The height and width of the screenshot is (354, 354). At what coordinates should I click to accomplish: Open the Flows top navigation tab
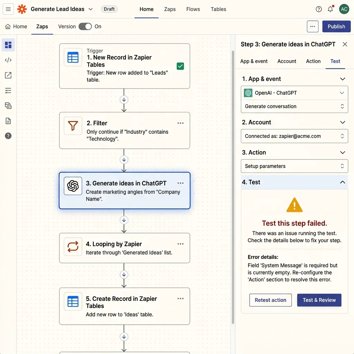(x=193, y=9)
